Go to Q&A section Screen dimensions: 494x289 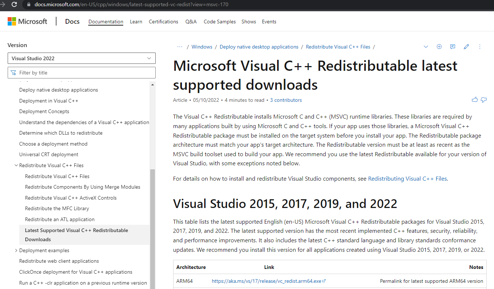pos(191,22)
